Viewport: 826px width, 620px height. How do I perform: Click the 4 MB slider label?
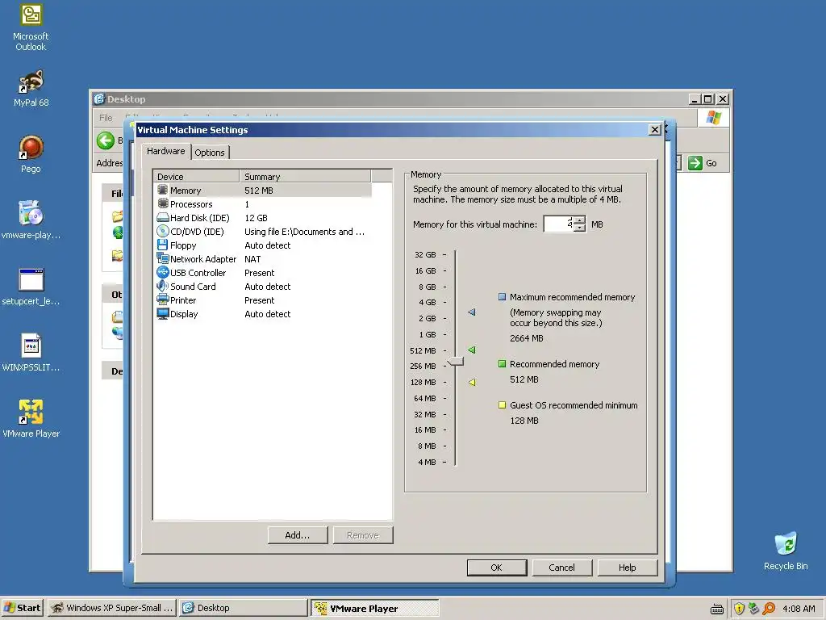pyautogui.click(x=427, y=462)
